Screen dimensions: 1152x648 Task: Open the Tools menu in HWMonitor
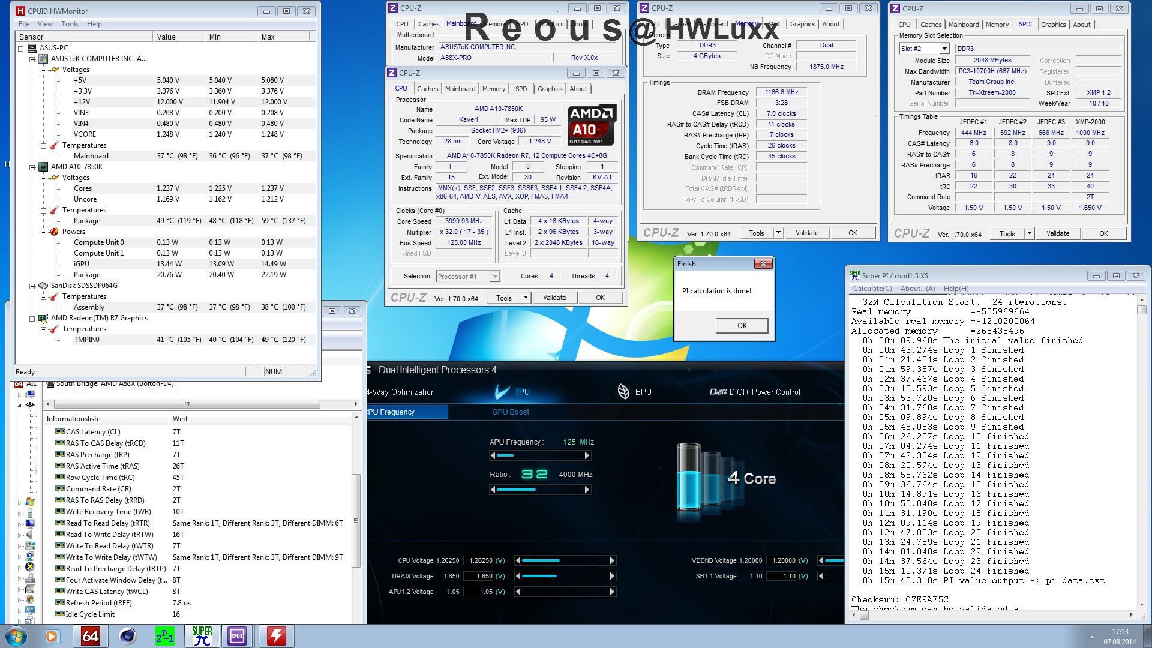tap(70, 24)
